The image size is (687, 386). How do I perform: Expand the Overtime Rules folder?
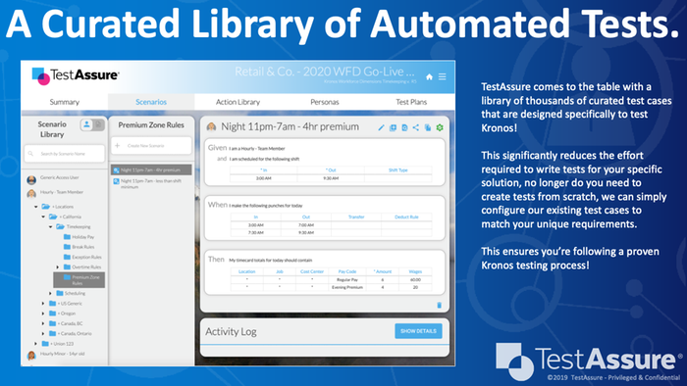tap(57, 267)
